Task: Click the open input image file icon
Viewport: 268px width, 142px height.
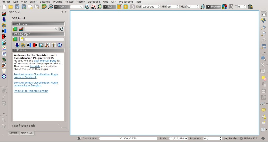Action: click(x=15, y=29)
